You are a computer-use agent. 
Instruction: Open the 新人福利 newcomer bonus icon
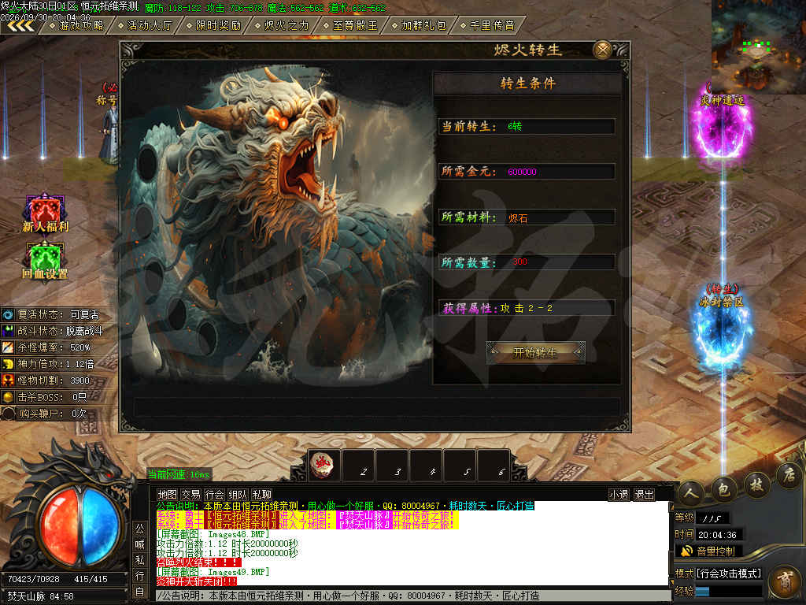(45, 213)
